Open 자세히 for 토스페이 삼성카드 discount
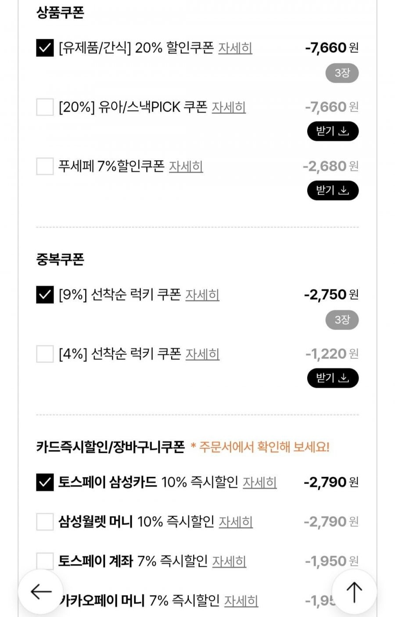395x617 pixels. (260, 482)
